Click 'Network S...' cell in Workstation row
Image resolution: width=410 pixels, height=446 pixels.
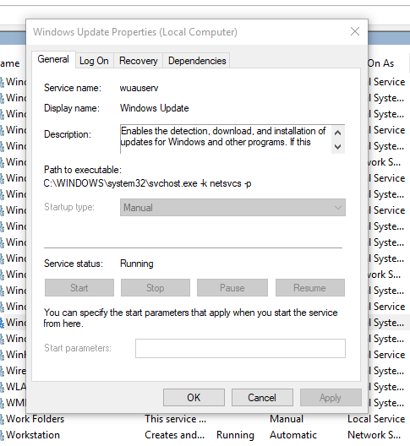click(x=374, y=435)
